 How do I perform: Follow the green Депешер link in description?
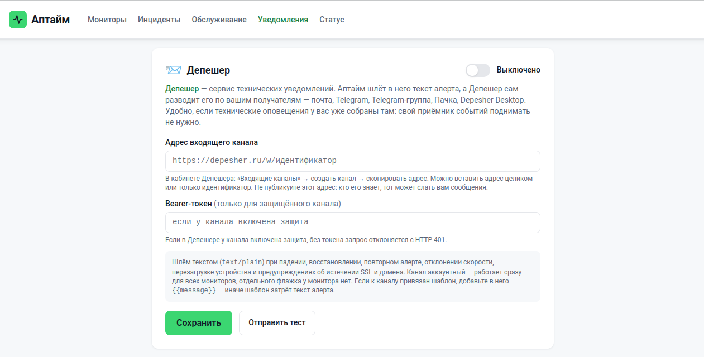click(182, 89)
